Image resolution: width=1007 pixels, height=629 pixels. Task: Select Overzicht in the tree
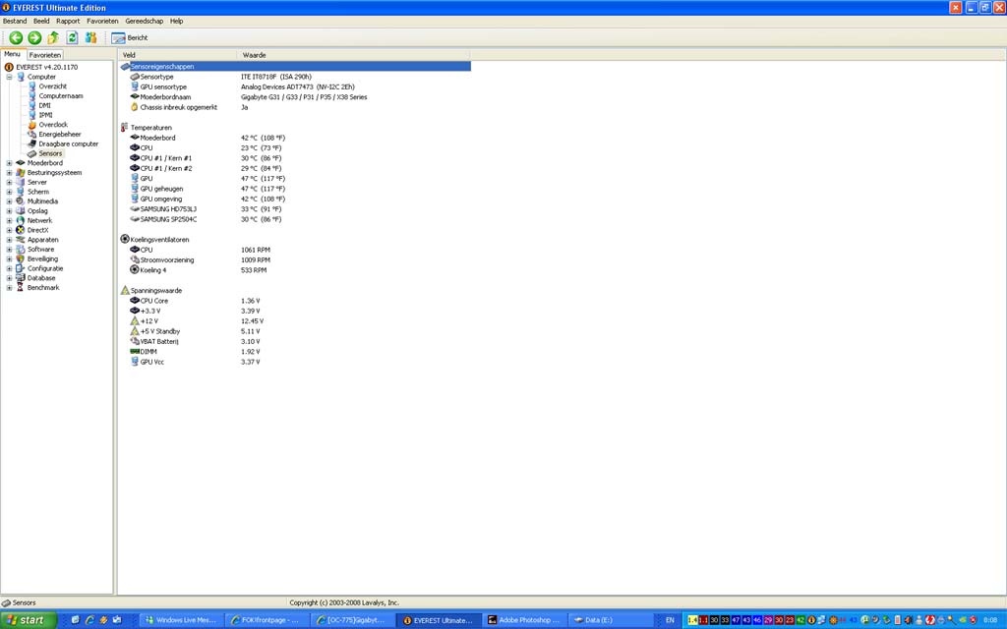(x=53, y=86)
